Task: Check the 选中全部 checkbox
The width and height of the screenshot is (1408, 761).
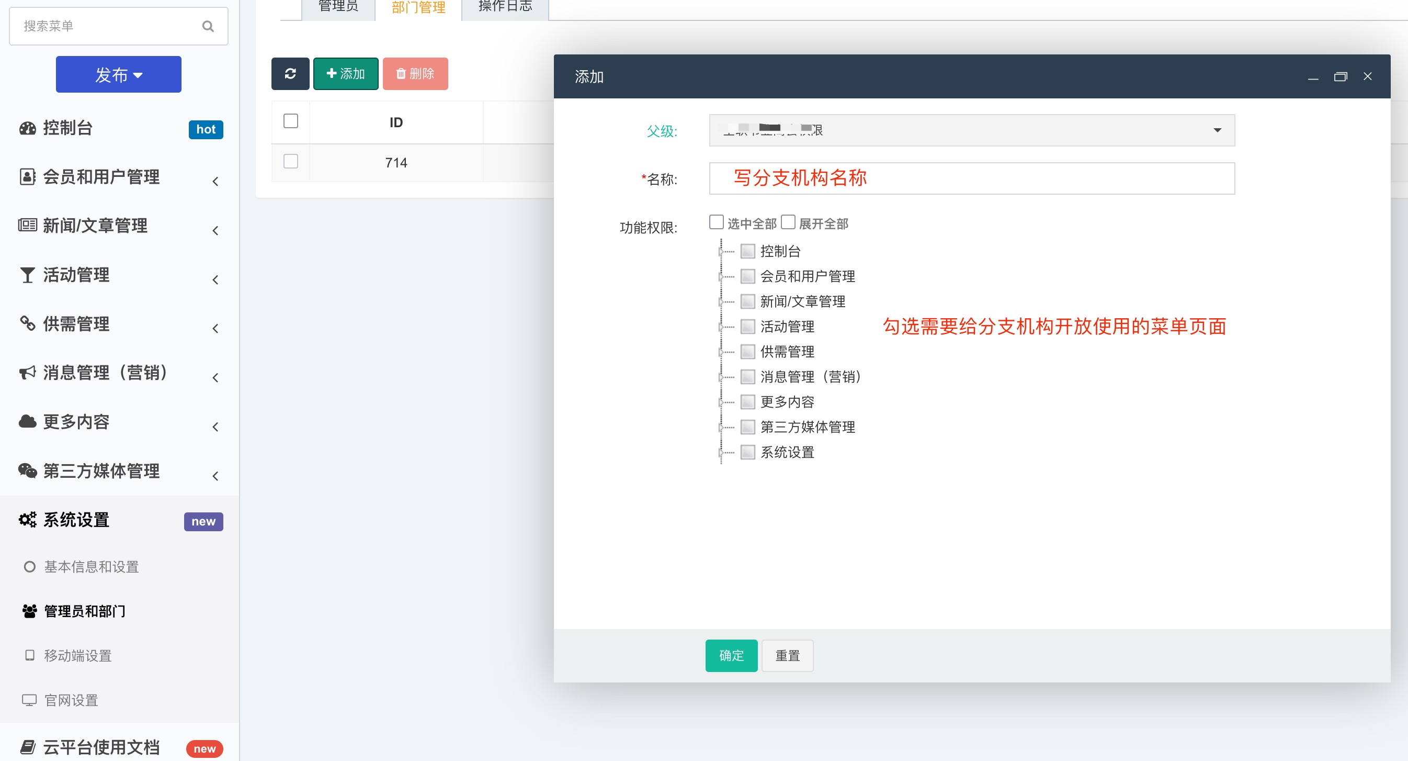Action: coord(716,221)
